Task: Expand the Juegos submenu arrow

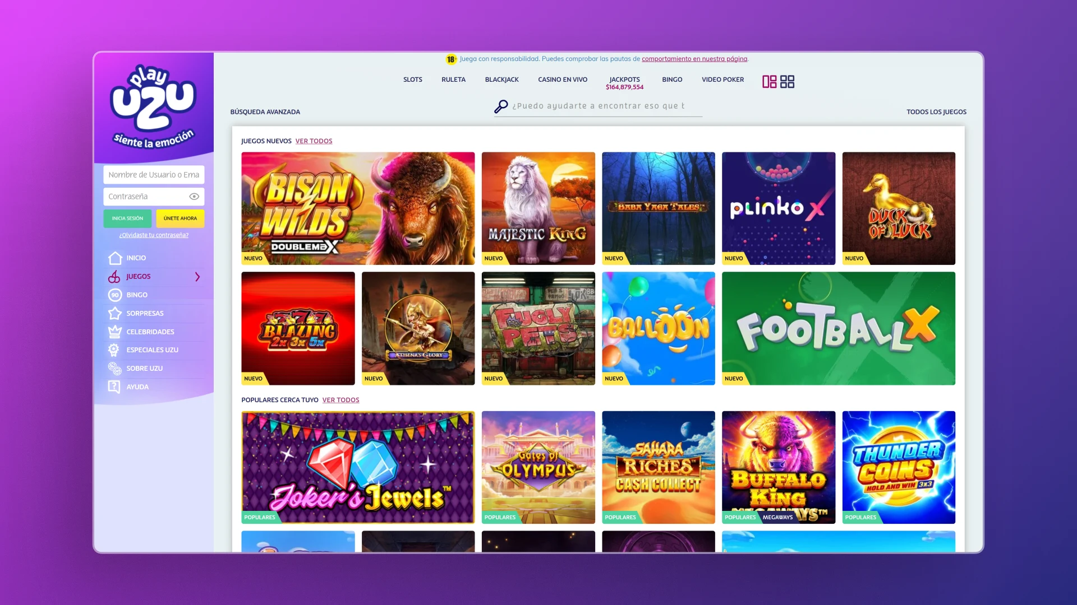Action: 197,277
